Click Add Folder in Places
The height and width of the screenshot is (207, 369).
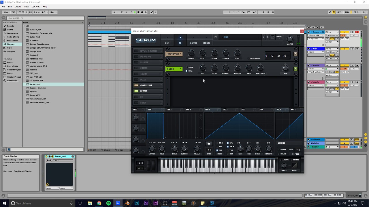click(x=12, y=80)
